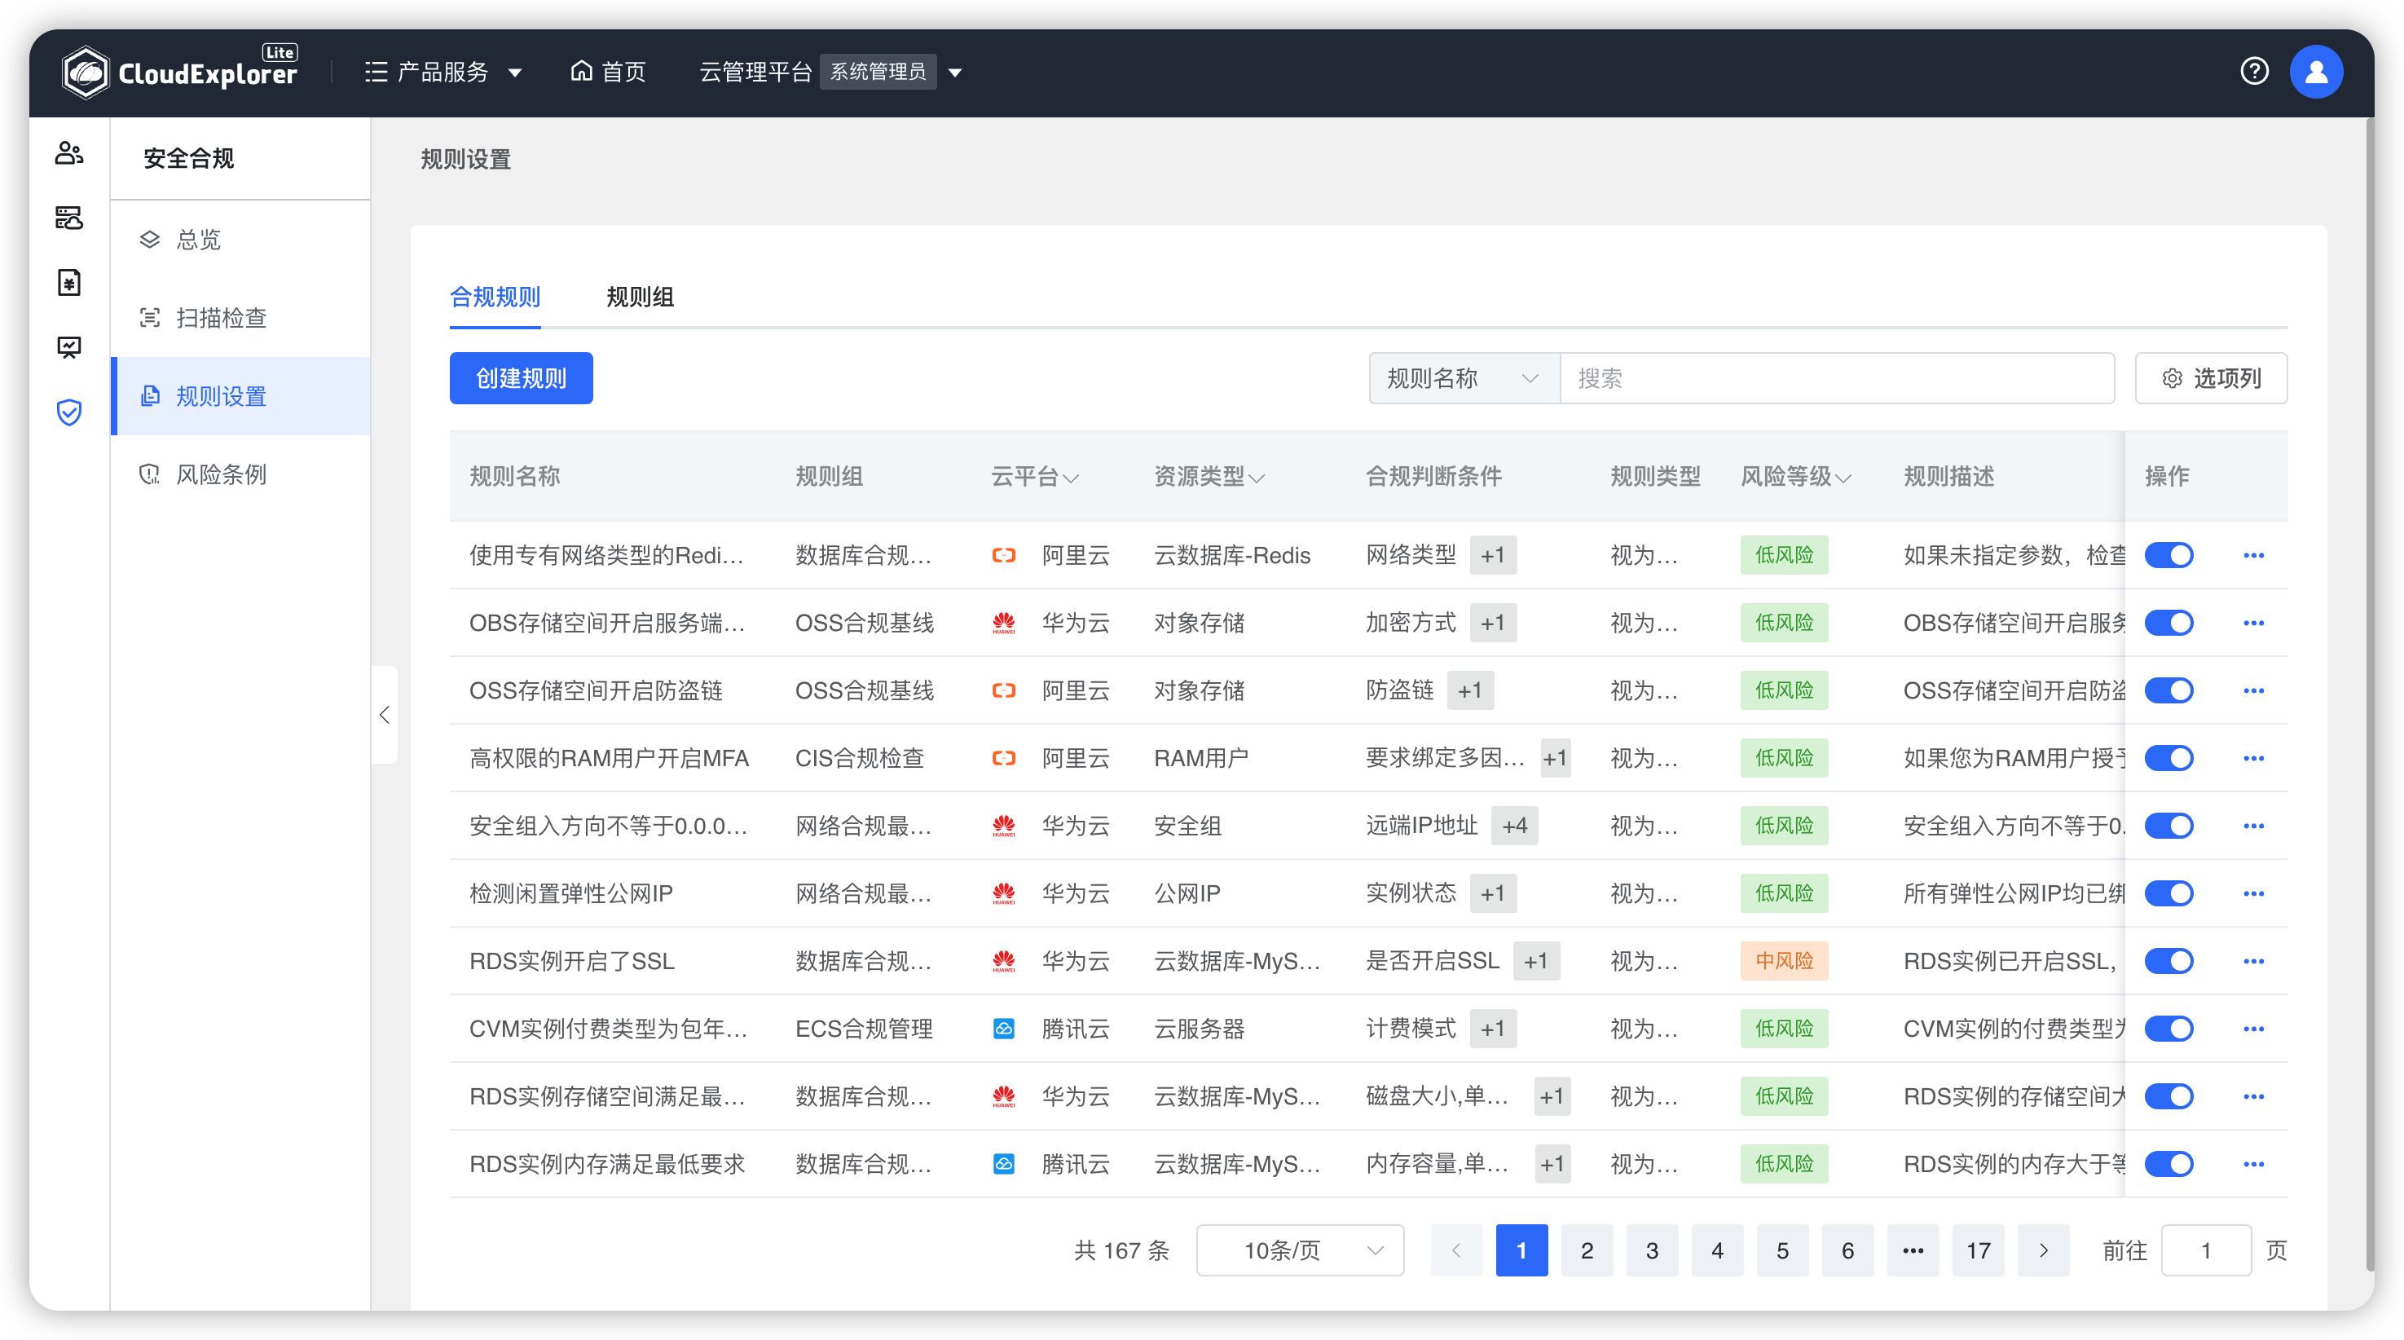Screen dimensions: 2404x1340
Task: Toggle the OSS存储空间开启防盗链 rule switch
Action: (2168, 690)
